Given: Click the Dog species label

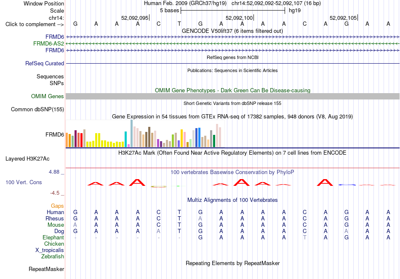Looking at the screenshot, I should coord(59,231).
